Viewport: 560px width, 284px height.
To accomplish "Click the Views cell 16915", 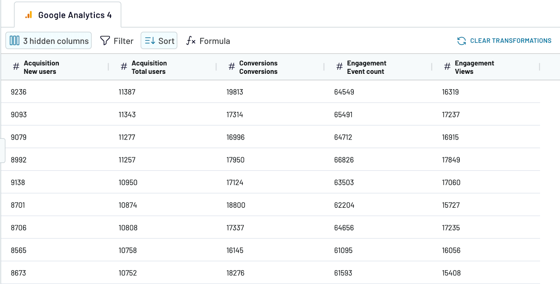I will tap(450, 137).
